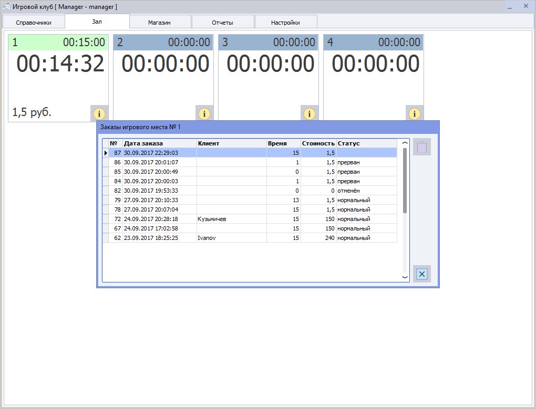Open the Настройки tab
This screenshot has width=536, height=409.
(285, 23)
